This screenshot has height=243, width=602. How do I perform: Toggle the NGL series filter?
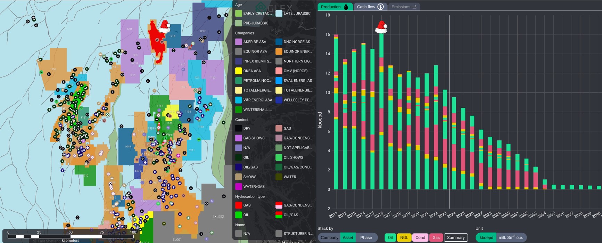point(404,237)
